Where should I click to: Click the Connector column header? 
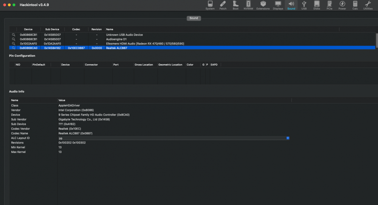[x=91, y=65]
